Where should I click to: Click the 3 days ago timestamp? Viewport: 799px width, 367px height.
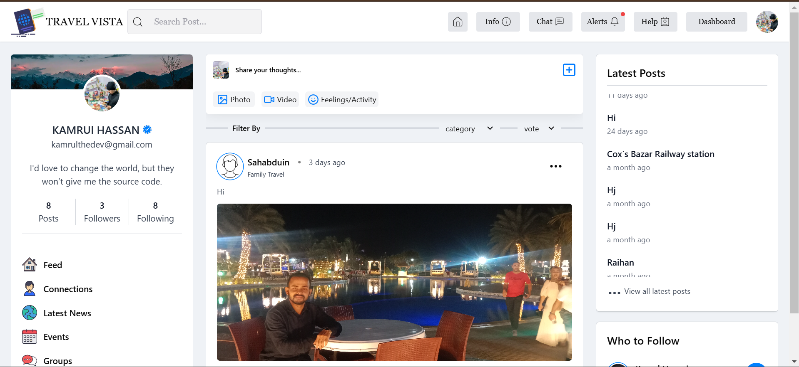point(327,163)
